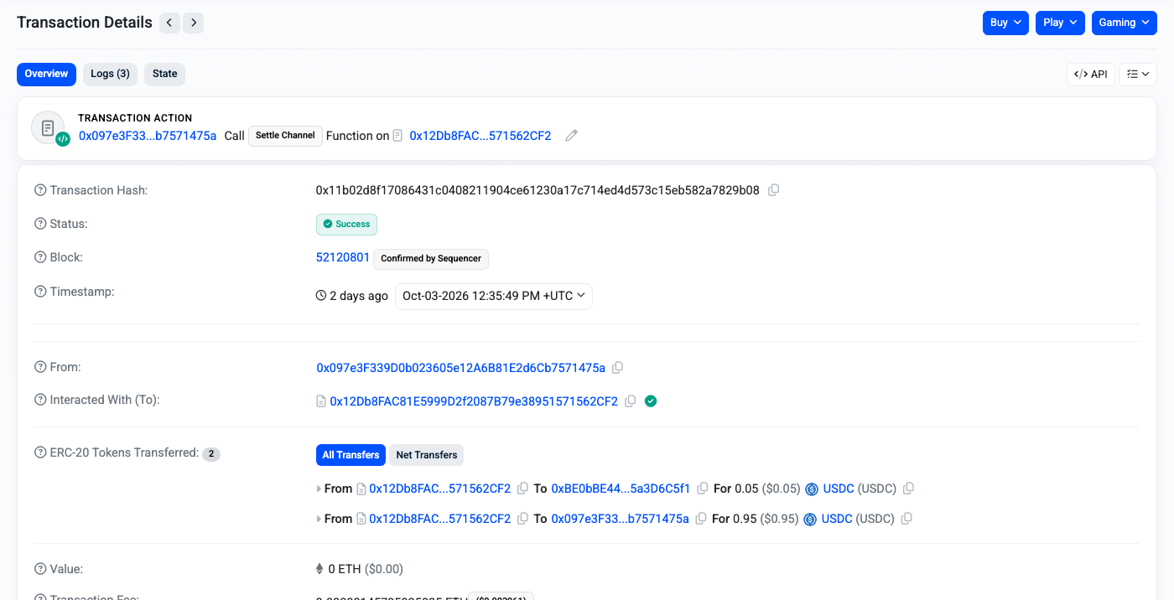Expand the 0.95 USDC transfer row triangle
Image resolution: width=1174 pixels, height=600 pixels.
tap(319, 519)
